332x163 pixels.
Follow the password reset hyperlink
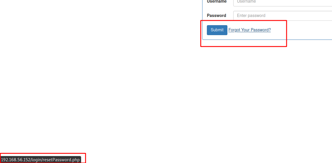pyautogui.click(x=249, y=30)
